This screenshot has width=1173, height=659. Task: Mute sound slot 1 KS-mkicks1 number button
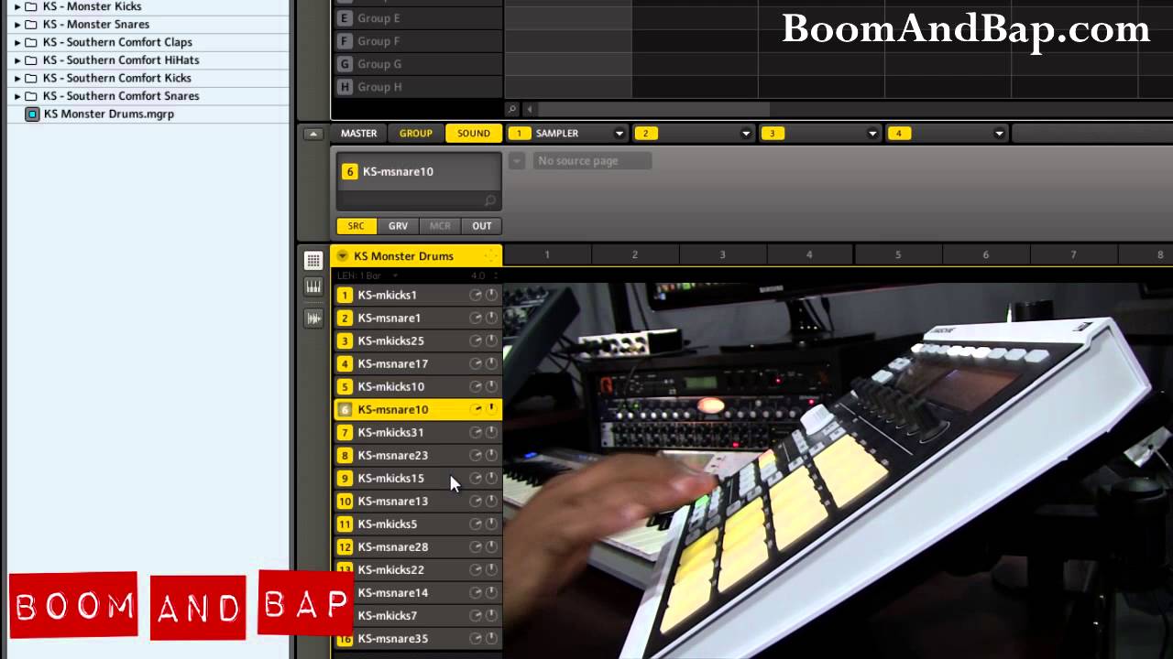click(x=345, y=295)
